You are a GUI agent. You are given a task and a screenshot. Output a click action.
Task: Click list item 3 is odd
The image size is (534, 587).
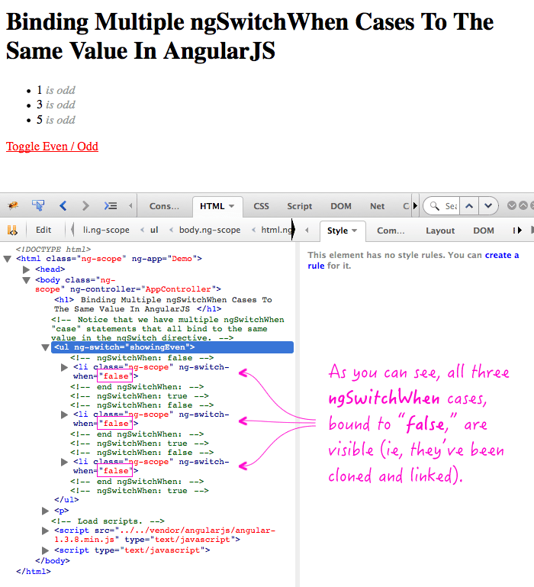(56, 105)
